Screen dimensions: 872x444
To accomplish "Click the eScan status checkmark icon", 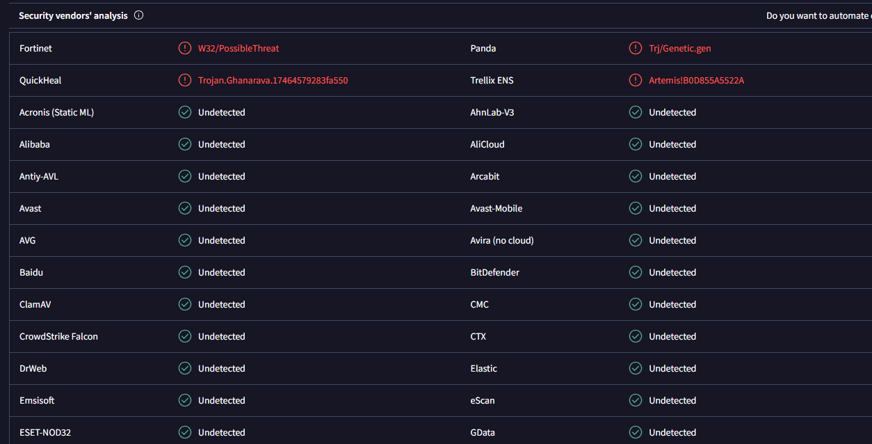I will [636, 400].
